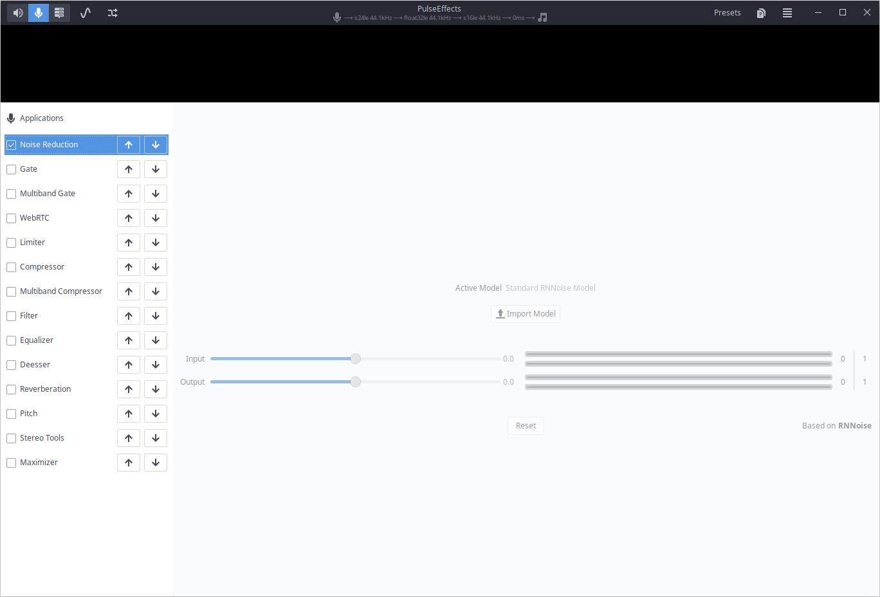Open the Presets dropdown

[727, 13]
